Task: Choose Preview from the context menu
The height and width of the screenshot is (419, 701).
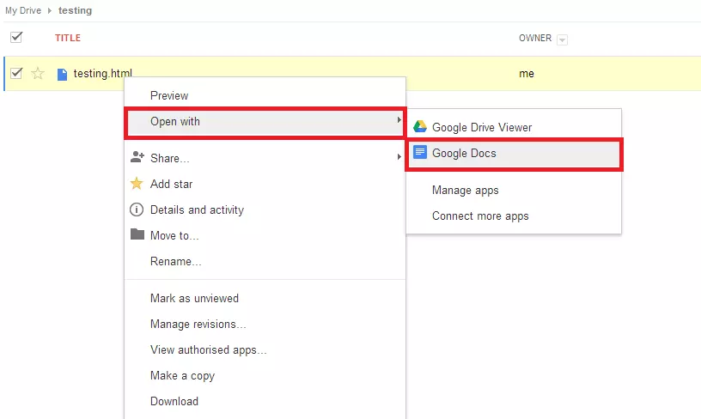Action: 169,95
